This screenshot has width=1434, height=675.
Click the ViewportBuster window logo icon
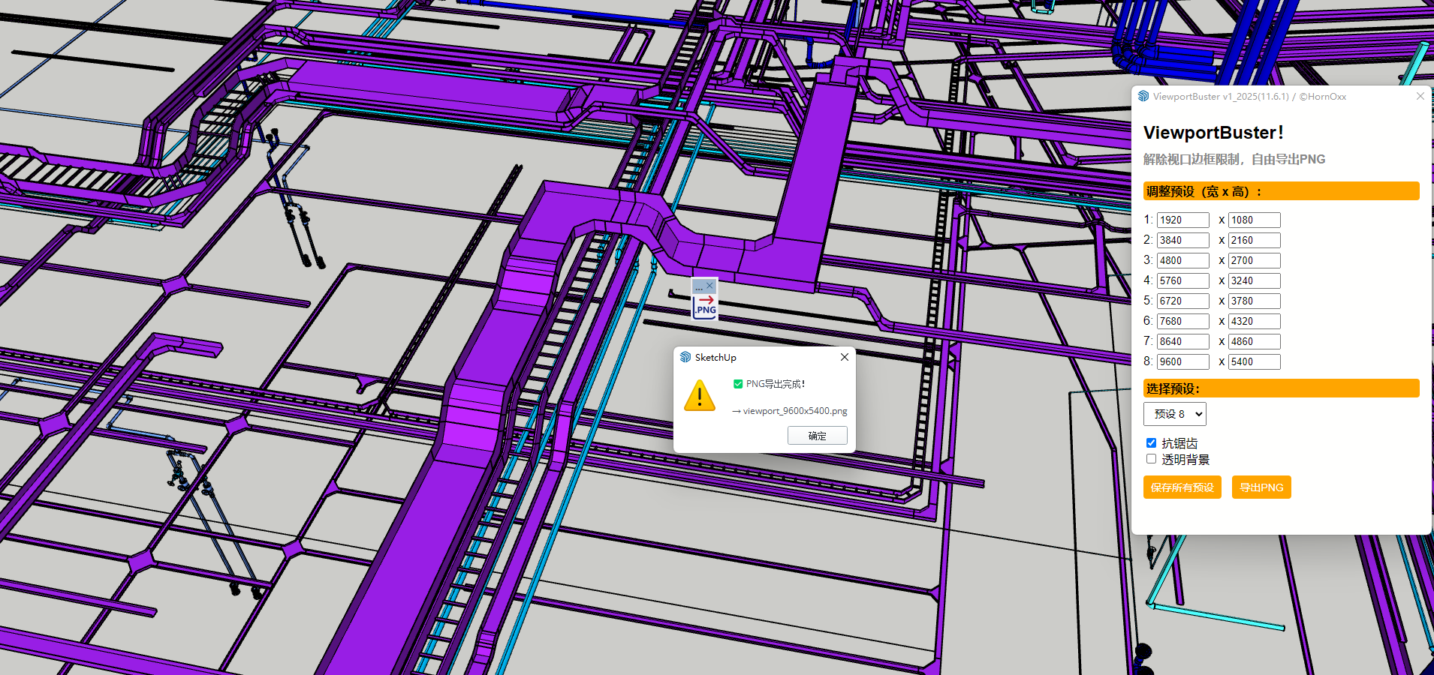[x=1143, y=97]
